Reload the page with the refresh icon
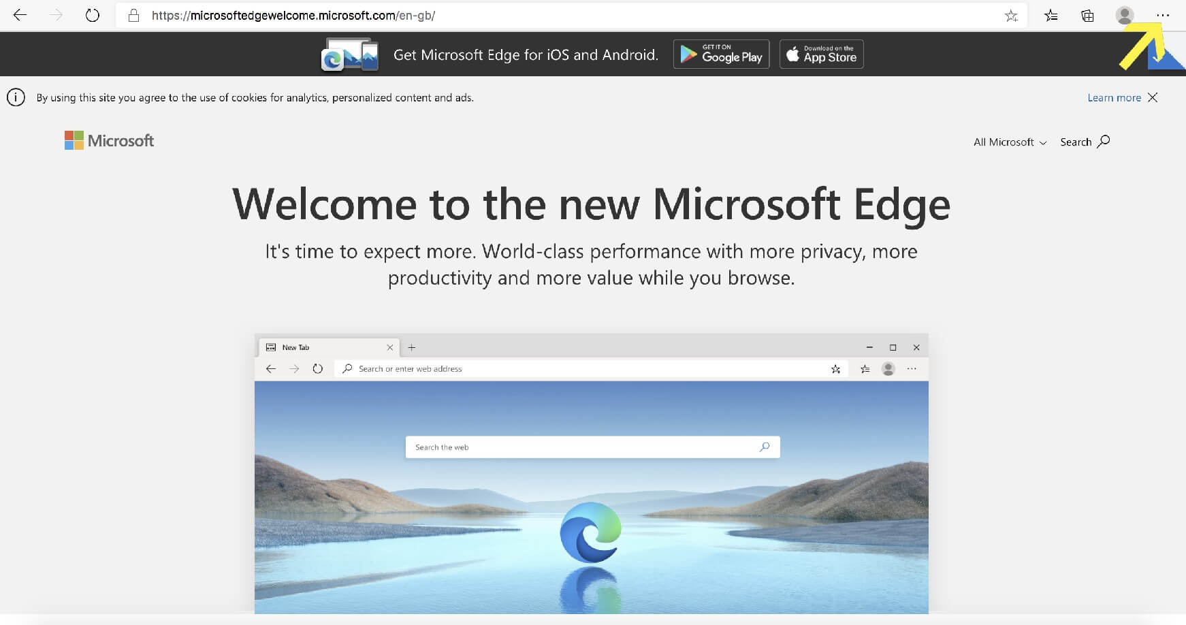This screenshot has height=625, width=1186. point(93,15)
